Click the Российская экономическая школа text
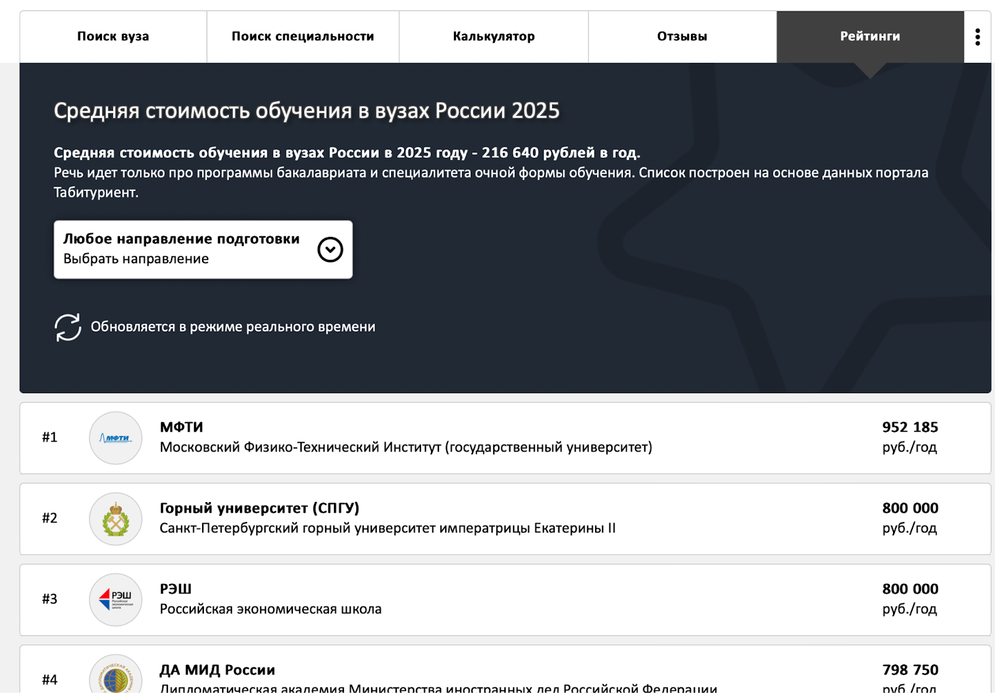 [271, 609]
